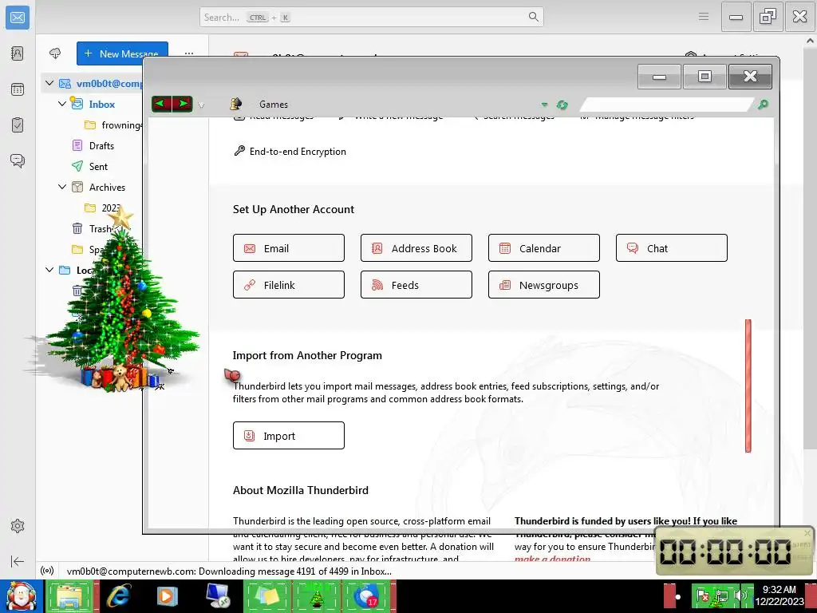Open the Address Book space icon
The width and height of the screenshot is (817, 613).
coord(18,53)
